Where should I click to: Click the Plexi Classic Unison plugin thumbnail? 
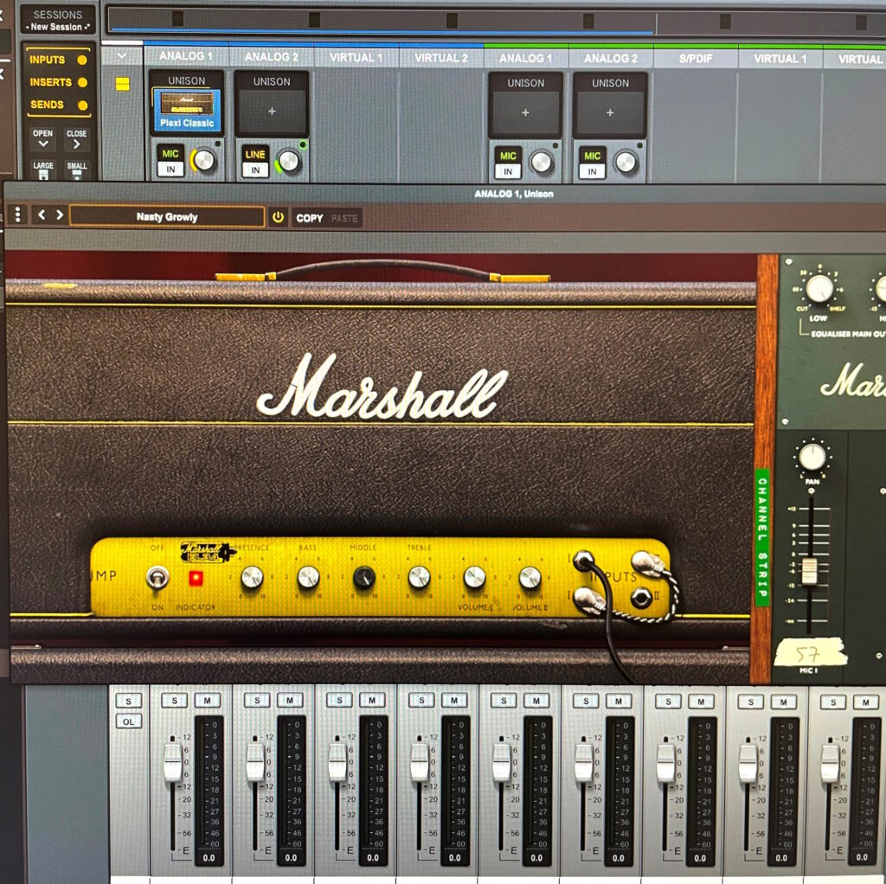(x=187, y=111)
